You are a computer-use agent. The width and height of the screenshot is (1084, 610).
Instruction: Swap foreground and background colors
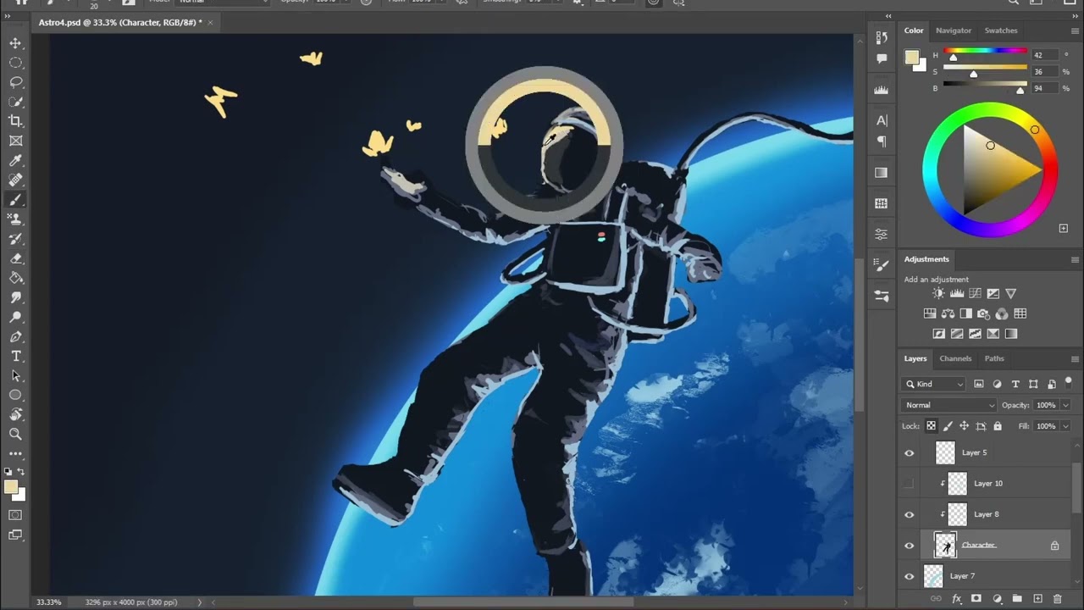tap(21, 472)
